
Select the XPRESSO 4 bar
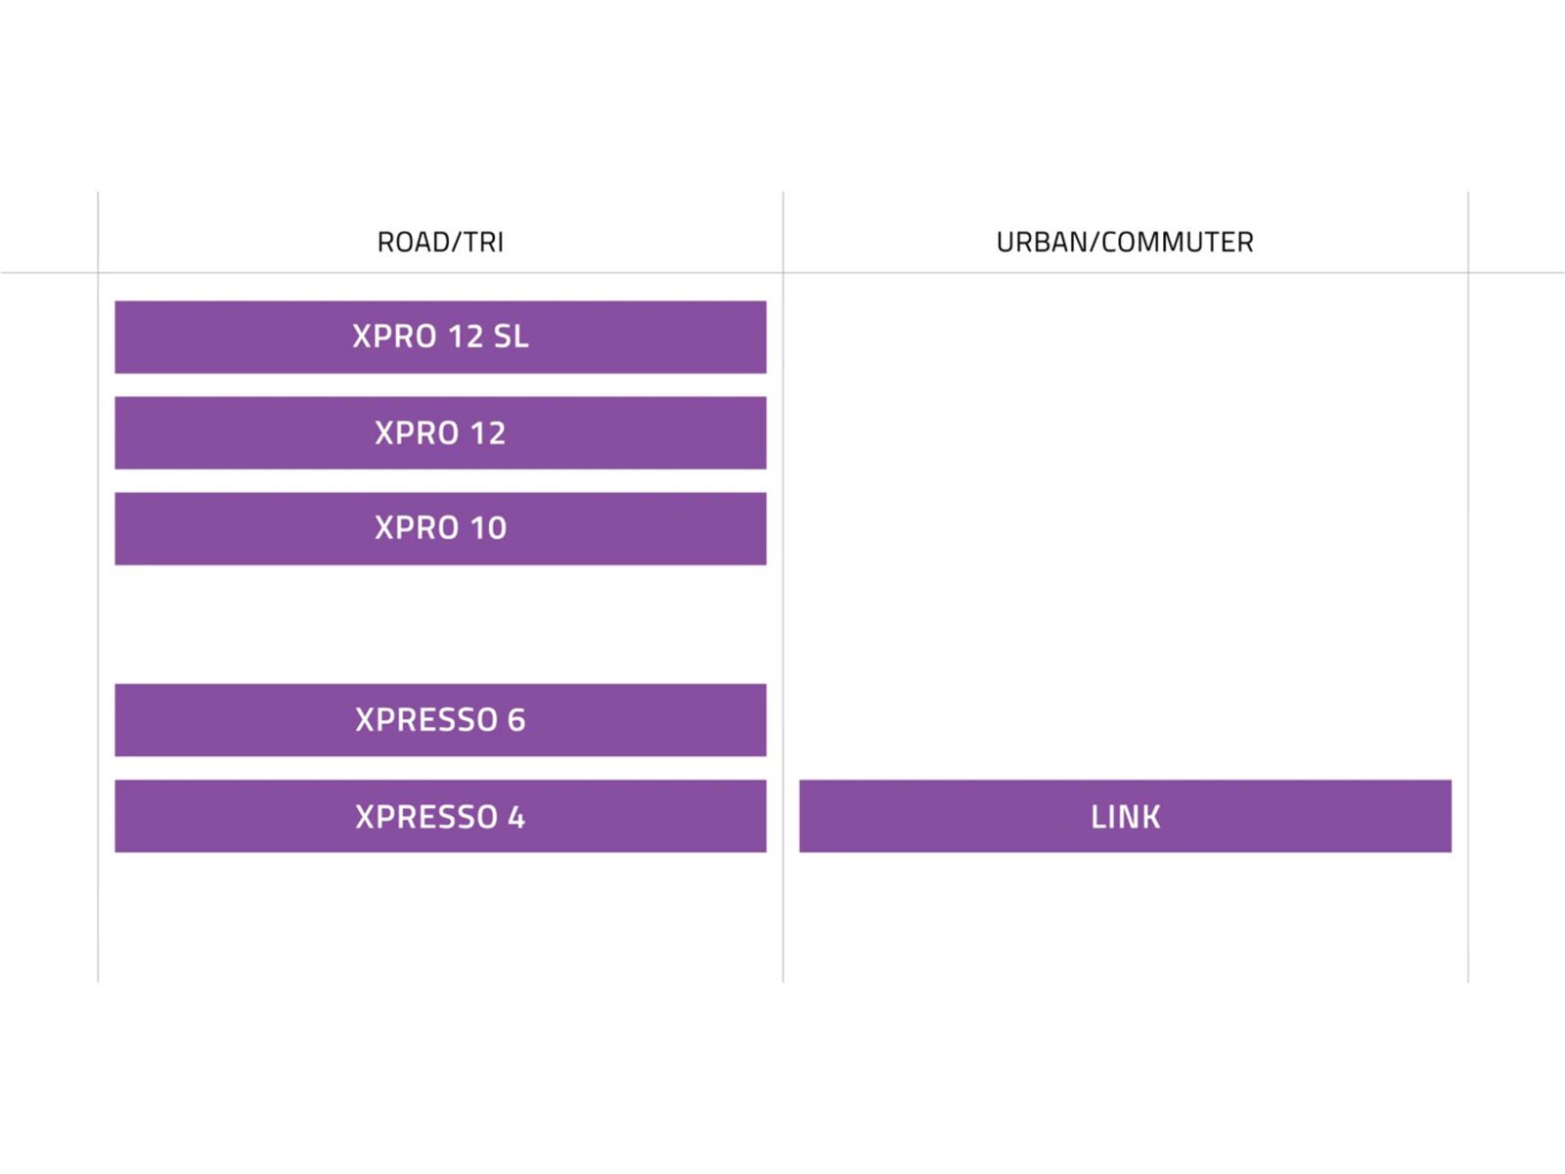pyautogui.click(x=440, y=816)
